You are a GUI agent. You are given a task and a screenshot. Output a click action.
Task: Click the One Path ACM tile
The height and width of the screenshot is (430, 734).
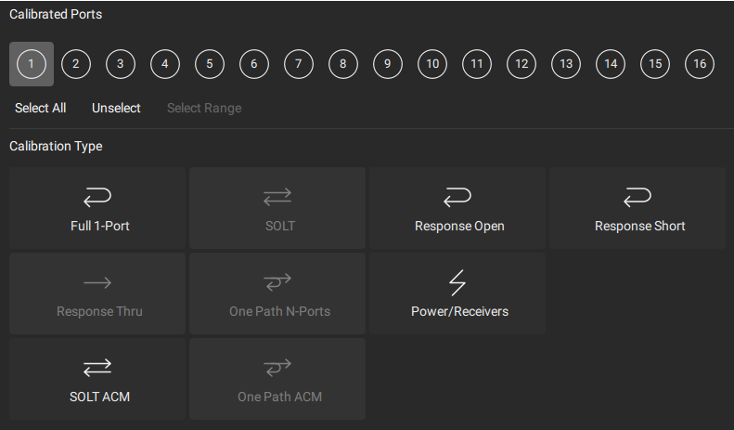(x=277, y=379)
